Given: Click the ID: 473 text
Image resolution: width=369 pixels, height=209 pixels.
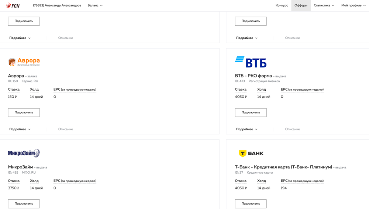Looking at the screenshot, I should [240, 81].
